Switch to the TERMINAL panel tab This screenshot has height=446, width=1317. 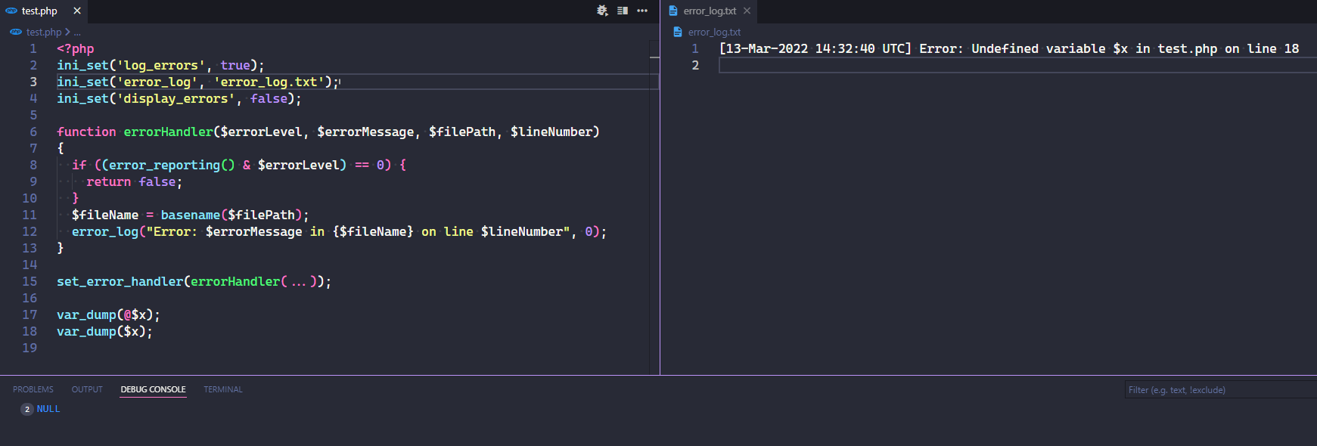(x=223, y=389)
